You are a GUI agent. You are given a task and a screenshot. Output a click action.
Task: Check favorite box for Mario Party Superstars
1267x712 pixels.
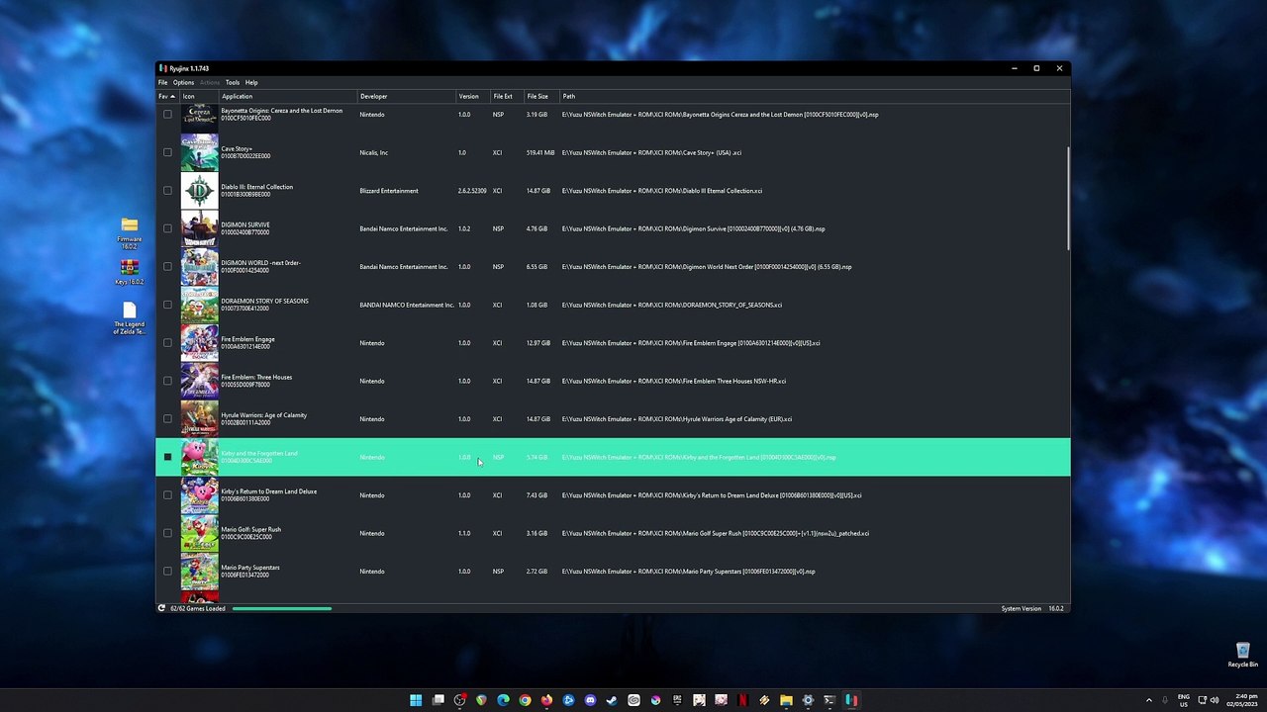(167, 572)
